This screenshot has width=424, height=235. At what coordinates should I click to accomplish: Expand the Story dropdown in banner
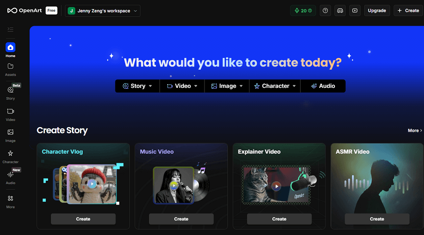tap(137, 86)
